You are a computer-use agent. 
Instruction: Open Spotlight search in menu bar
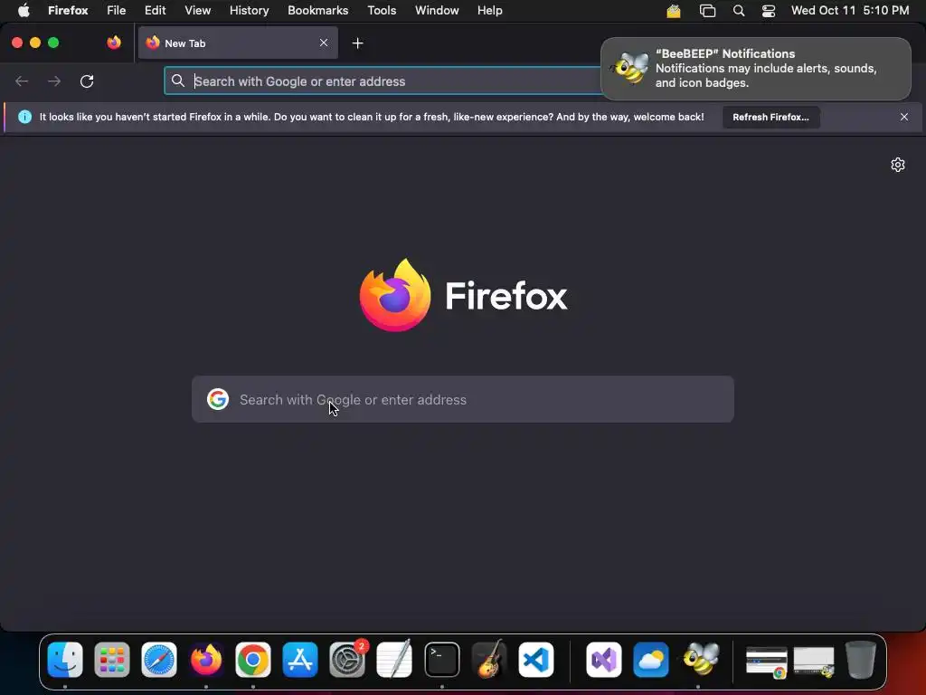(738, 11)
